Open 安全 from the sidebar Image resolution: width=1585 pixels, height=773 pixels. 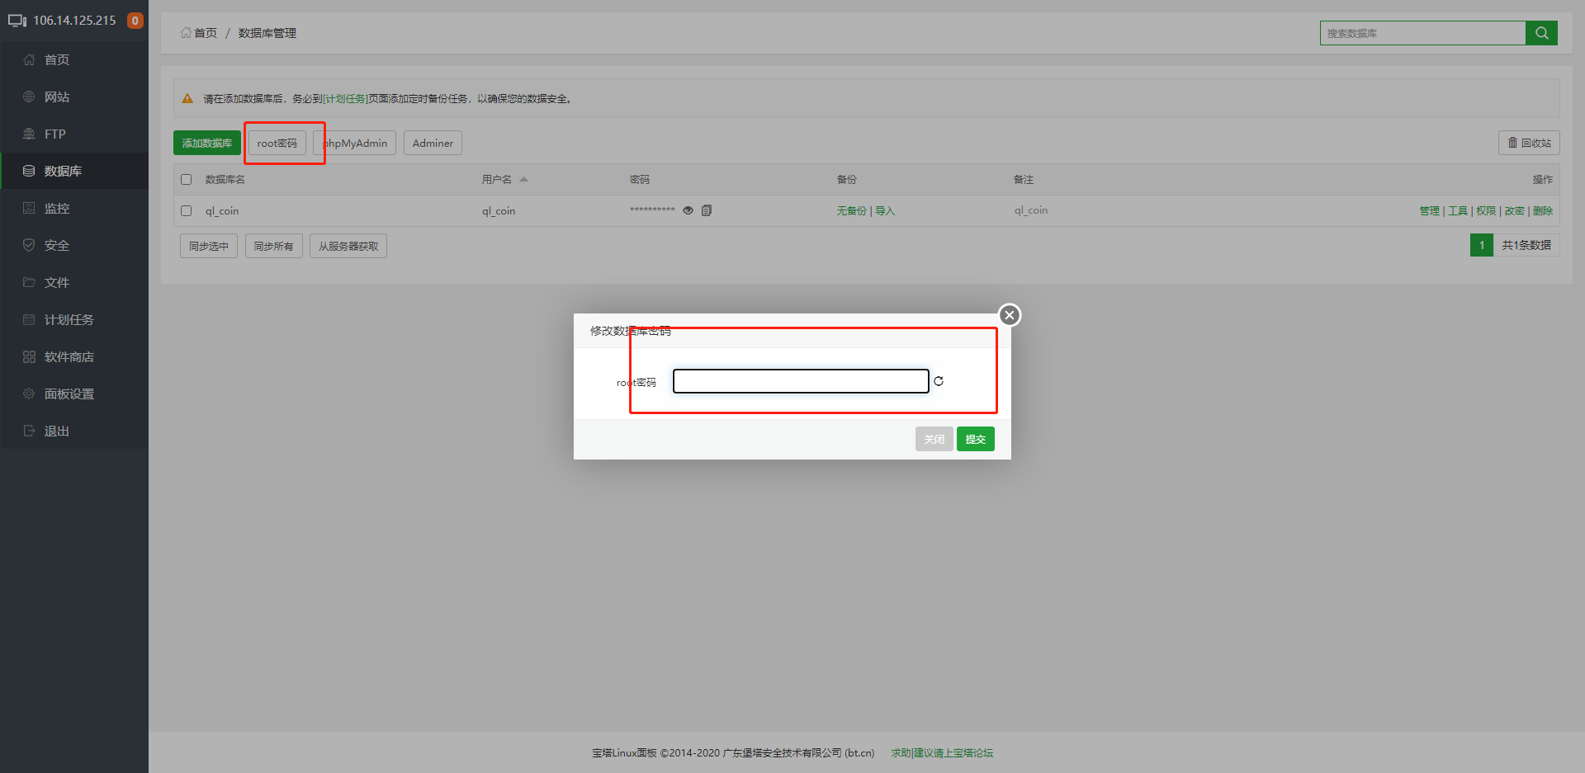click(74, 245)
